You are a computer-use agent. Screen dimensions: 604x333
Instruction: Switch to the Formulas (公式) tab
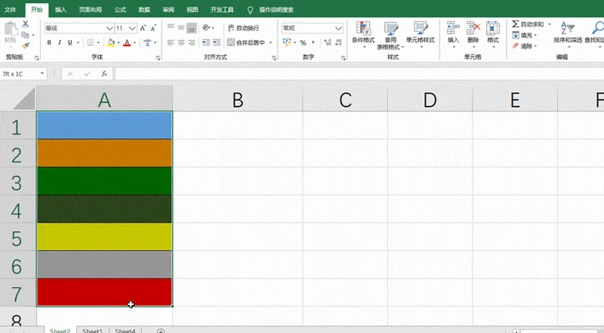point(120,10)
